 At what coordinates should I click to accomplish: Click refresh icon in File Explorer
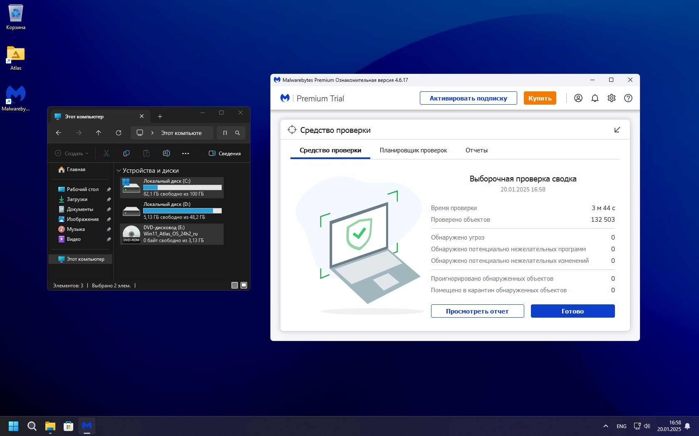[119, 133]
